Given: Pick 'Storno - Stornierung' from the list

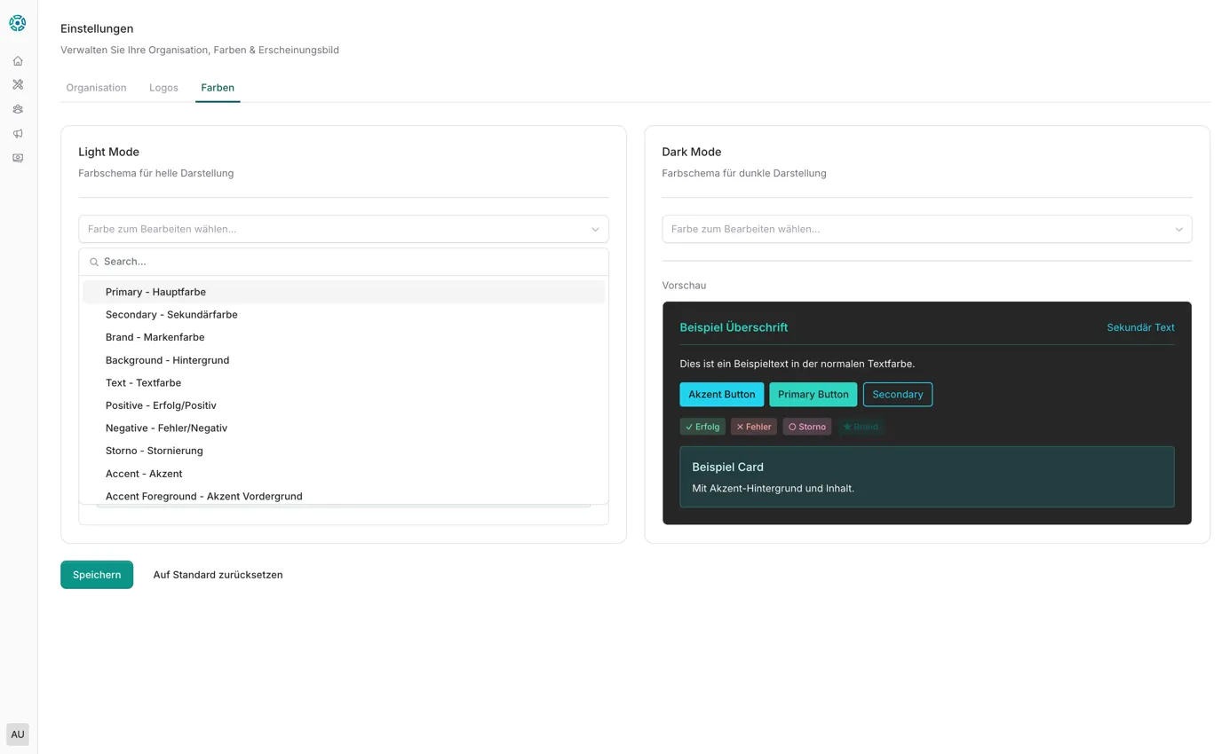Looking at the screenshot, I should point(154,451).
